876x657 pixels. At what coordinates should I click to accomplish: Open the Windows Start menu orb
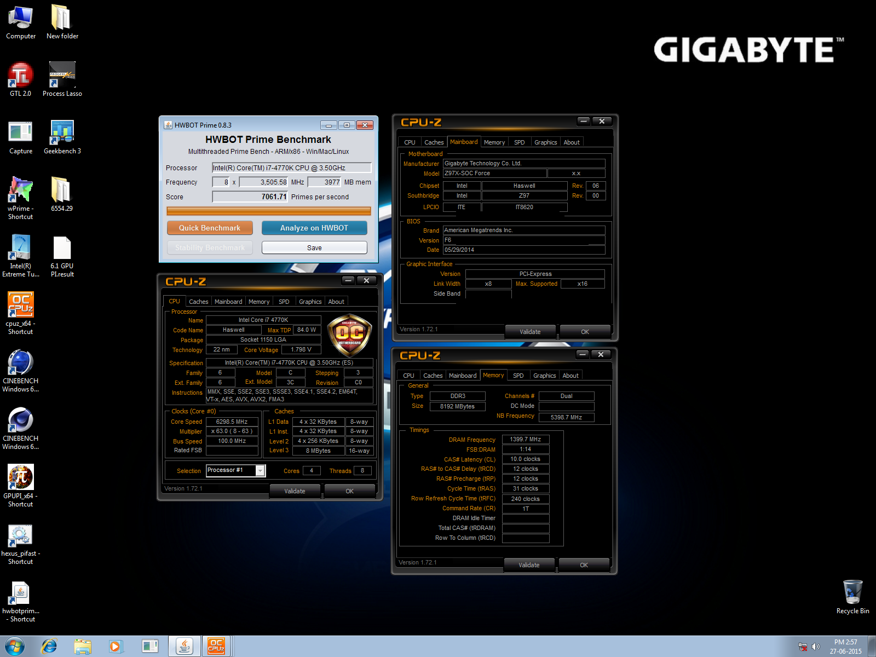(x=15, y=647)
